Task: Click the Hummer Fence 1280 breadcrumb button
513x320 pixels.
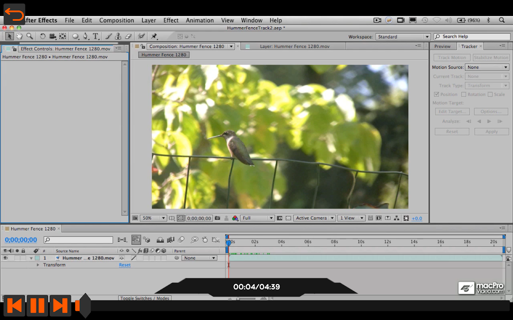Action: pyautogui.click(x=164, y=55)
